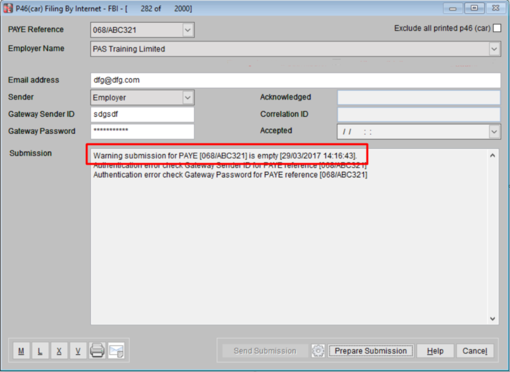Expand the Employer Name list
Screen dimensions: 510x372
(495, 49)
